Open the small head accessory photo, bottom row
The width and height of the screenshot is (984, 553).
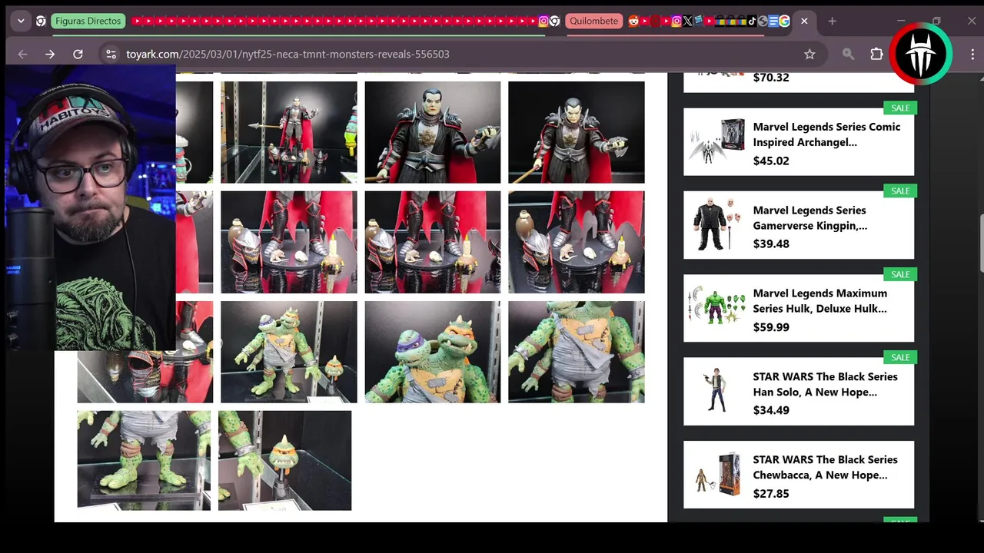click(x=285, y=460)
